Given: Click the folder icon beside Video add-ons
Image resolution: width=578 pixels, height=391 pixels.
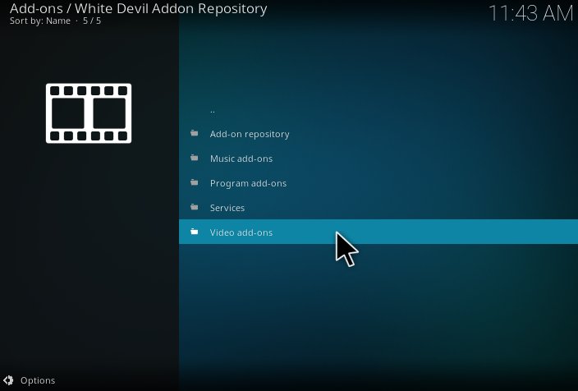Looking at the screenshot, I should tap(195, 232).
